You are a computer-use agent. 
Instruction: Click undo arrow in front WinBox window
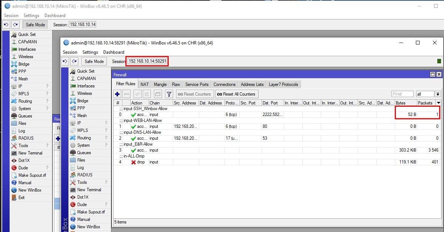(x=65, y=62)
